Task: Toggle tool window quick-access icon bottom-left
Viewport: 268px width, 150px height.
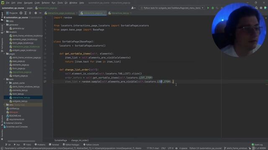Action: tap(2, 148)
